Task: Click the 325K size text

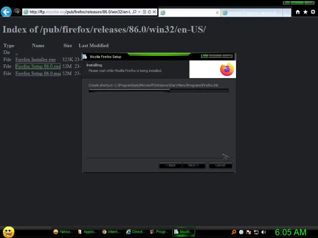Action: (x=67, y=59)
